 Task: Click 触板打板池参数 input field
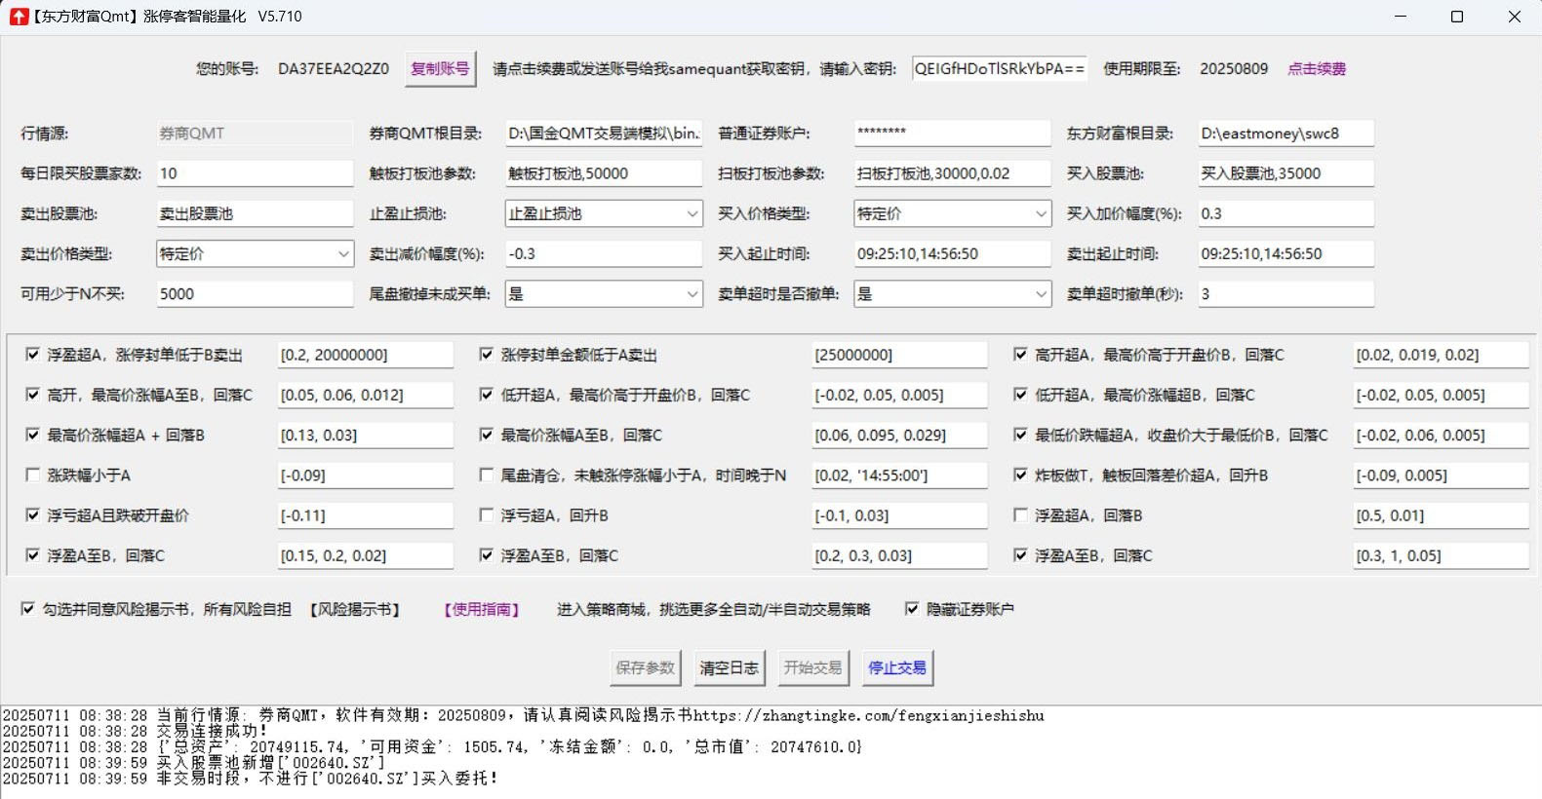(x=604, y=173)
